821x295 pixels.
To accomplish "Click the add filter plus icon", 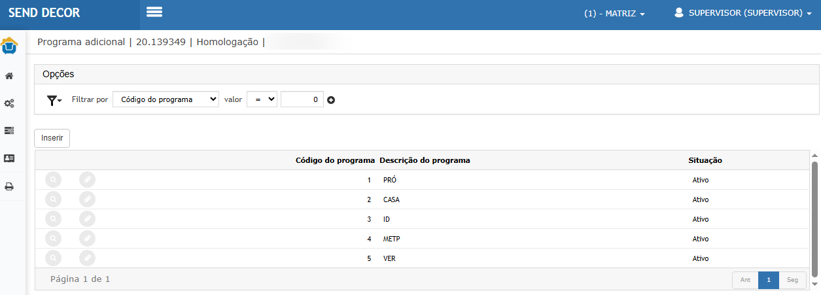I will pyautogui.click(x=331, y=100).
